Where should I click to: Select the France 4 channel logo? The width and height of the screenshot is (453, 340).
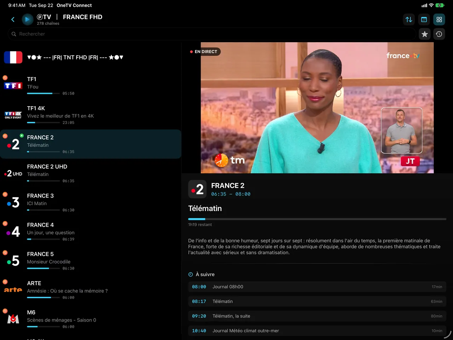[13, 232]
